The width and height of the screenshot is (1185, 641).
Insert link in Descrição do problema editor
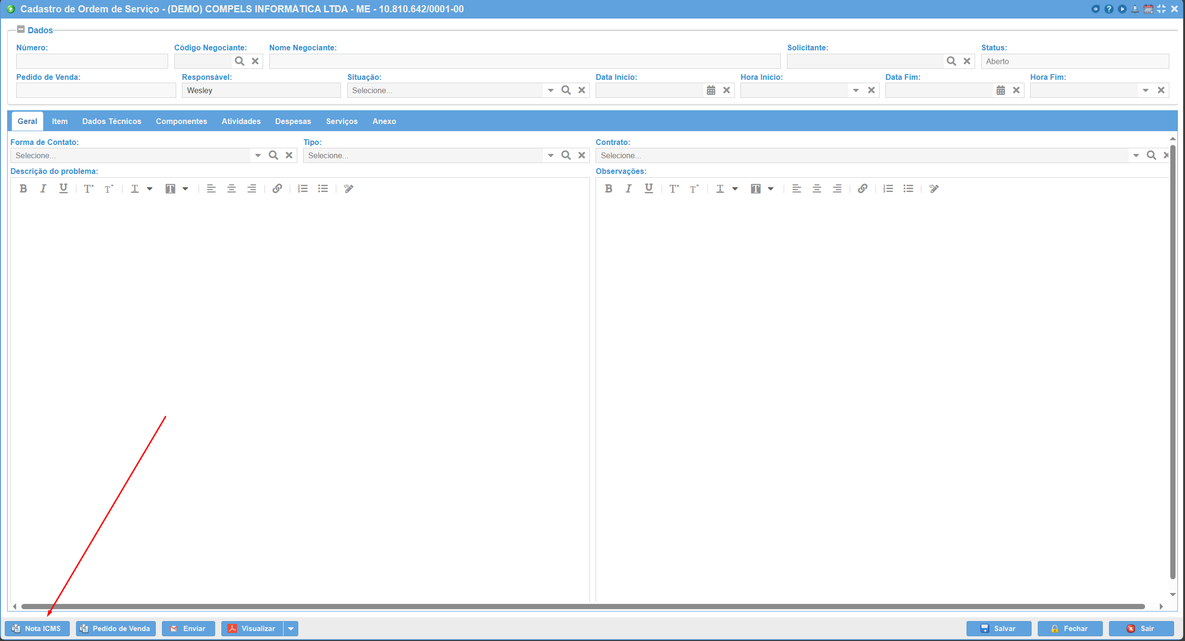tap(277, 189)
